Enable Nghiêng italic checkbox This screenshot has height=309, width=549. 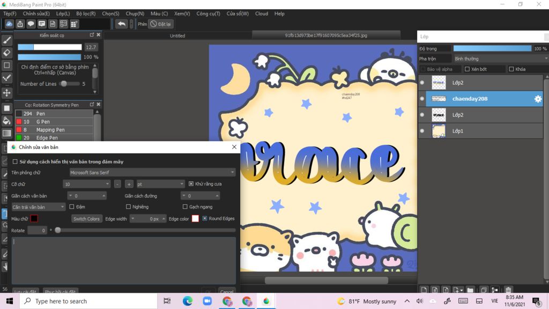tap(128, 207)
